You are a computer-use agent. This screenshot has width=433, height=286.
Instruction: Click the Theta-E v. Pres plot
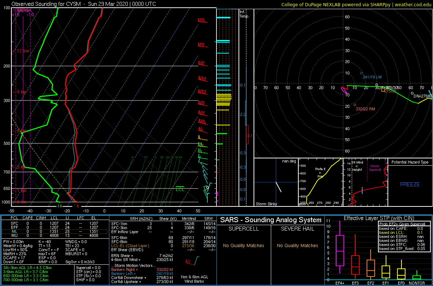(320, 182)
